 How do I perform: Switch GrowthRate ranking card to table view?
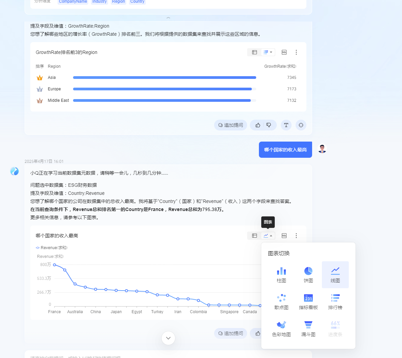point(254,52)
